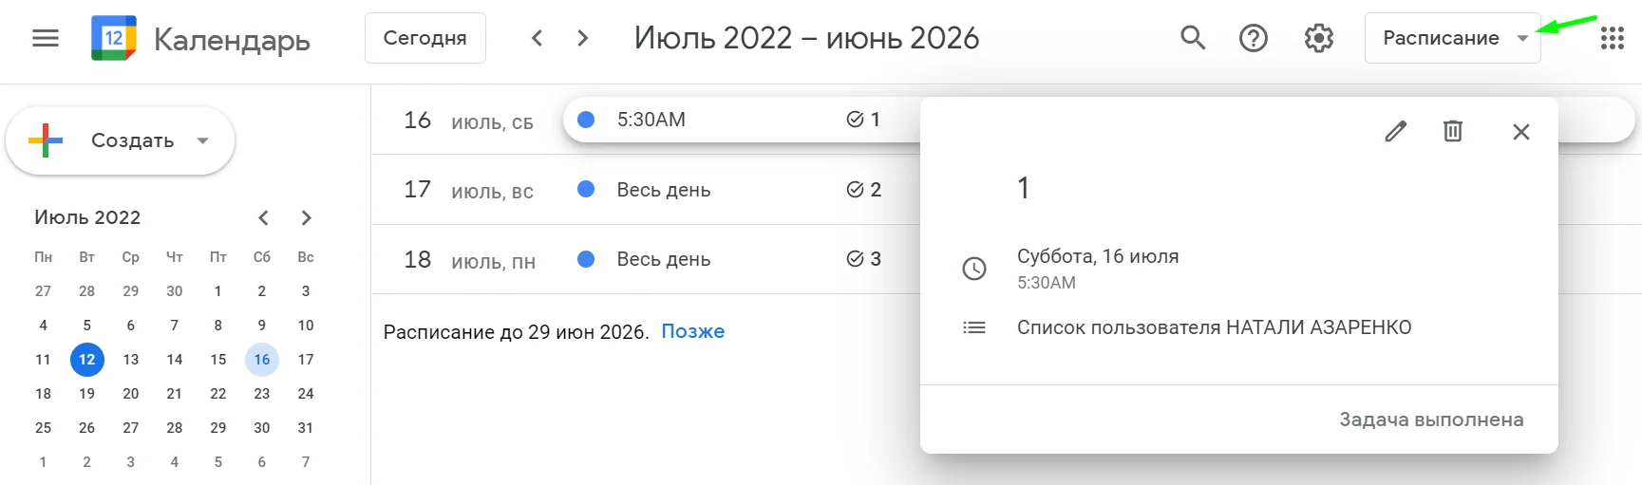Open the Создать dropdown arrow

pyautogui.click(x=202, y=140)
